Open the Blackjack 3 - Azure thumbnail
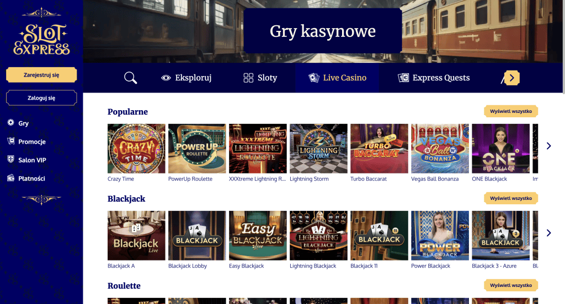 point(501,236)
